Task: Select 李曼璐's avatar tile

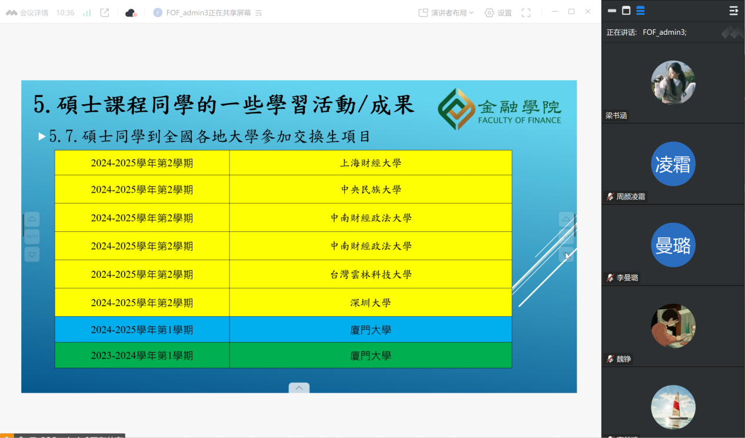Action: coord(673,245)
